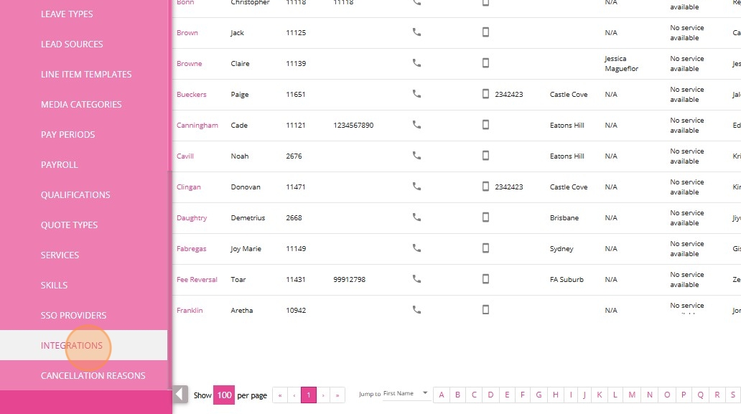Open the Brown contact link

click(187, 32)
